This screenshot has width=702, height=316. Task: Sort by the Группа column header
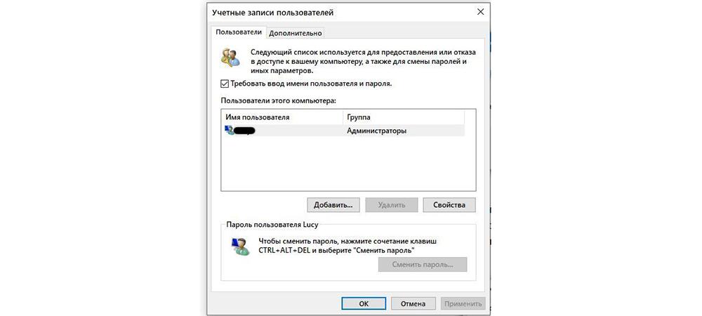(404, 117)
